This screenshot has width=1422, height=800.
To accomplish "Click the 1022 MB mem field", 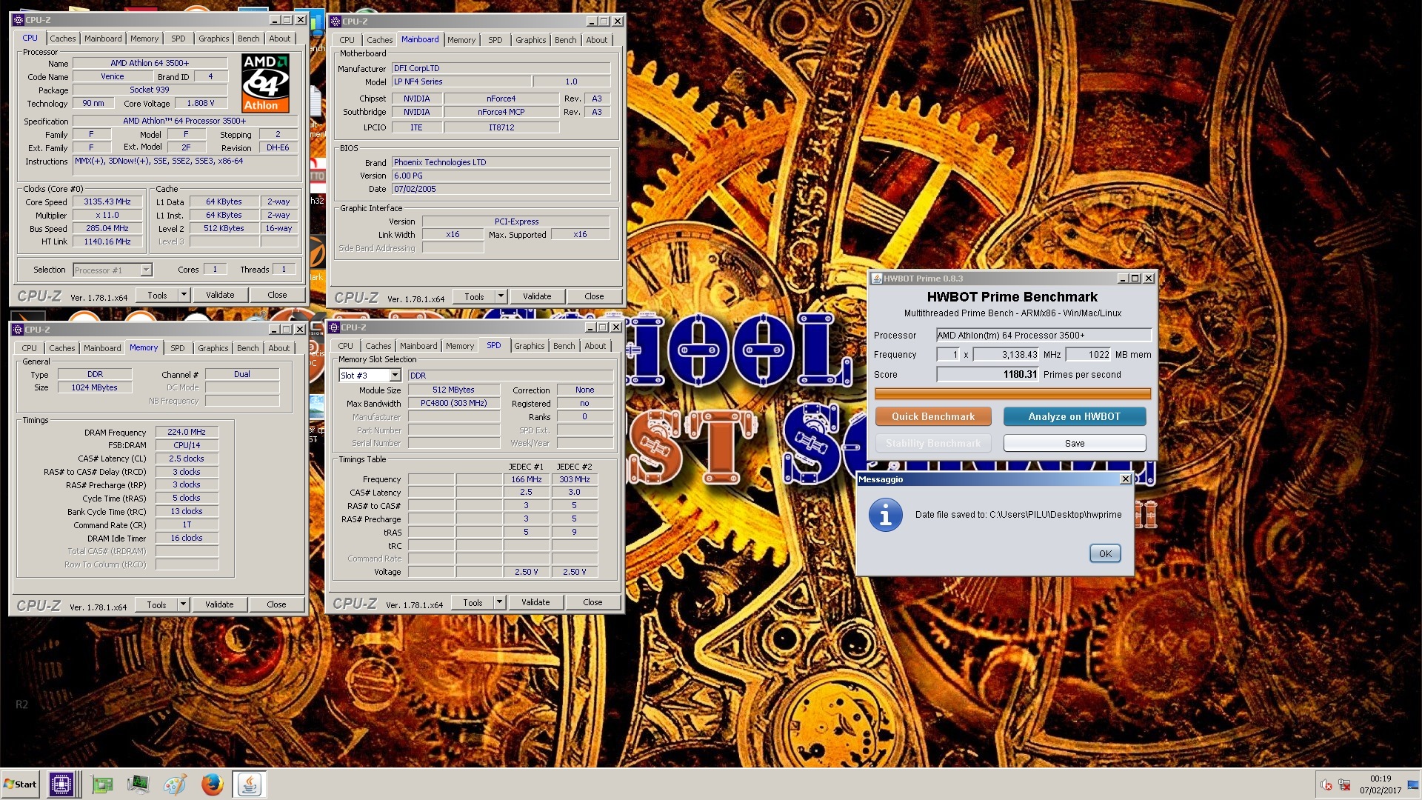I will click(1088, 354).
